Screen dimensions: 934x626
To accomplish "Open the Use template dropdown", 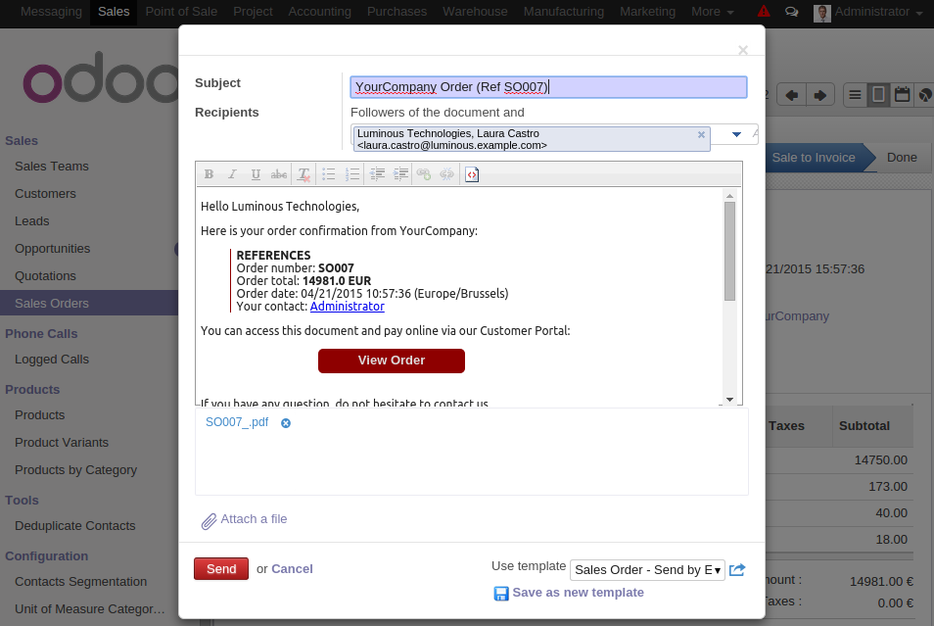I will tap(647, 570).
